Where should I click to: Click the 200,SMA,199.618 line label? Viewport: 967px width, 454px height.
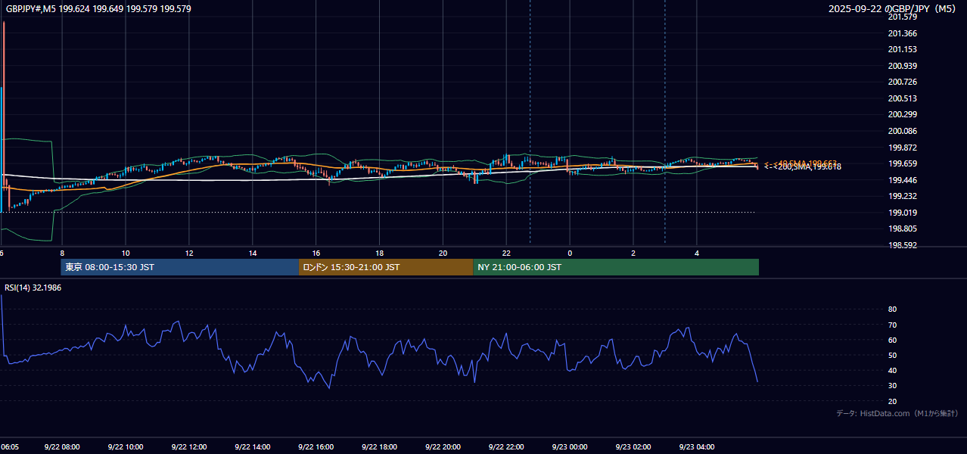pyautogui.click(x=808, y=167)
